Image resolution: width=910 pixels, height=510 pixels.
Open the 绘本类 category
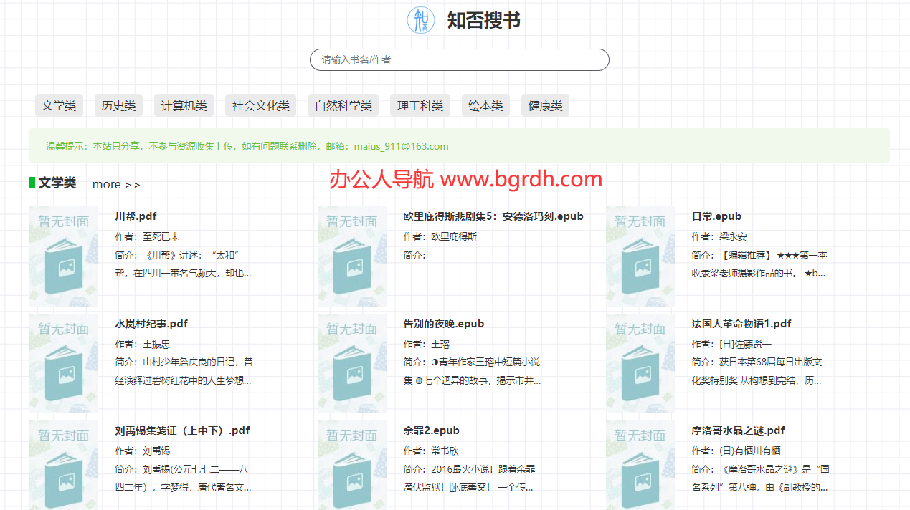click(x=485, y=105)
